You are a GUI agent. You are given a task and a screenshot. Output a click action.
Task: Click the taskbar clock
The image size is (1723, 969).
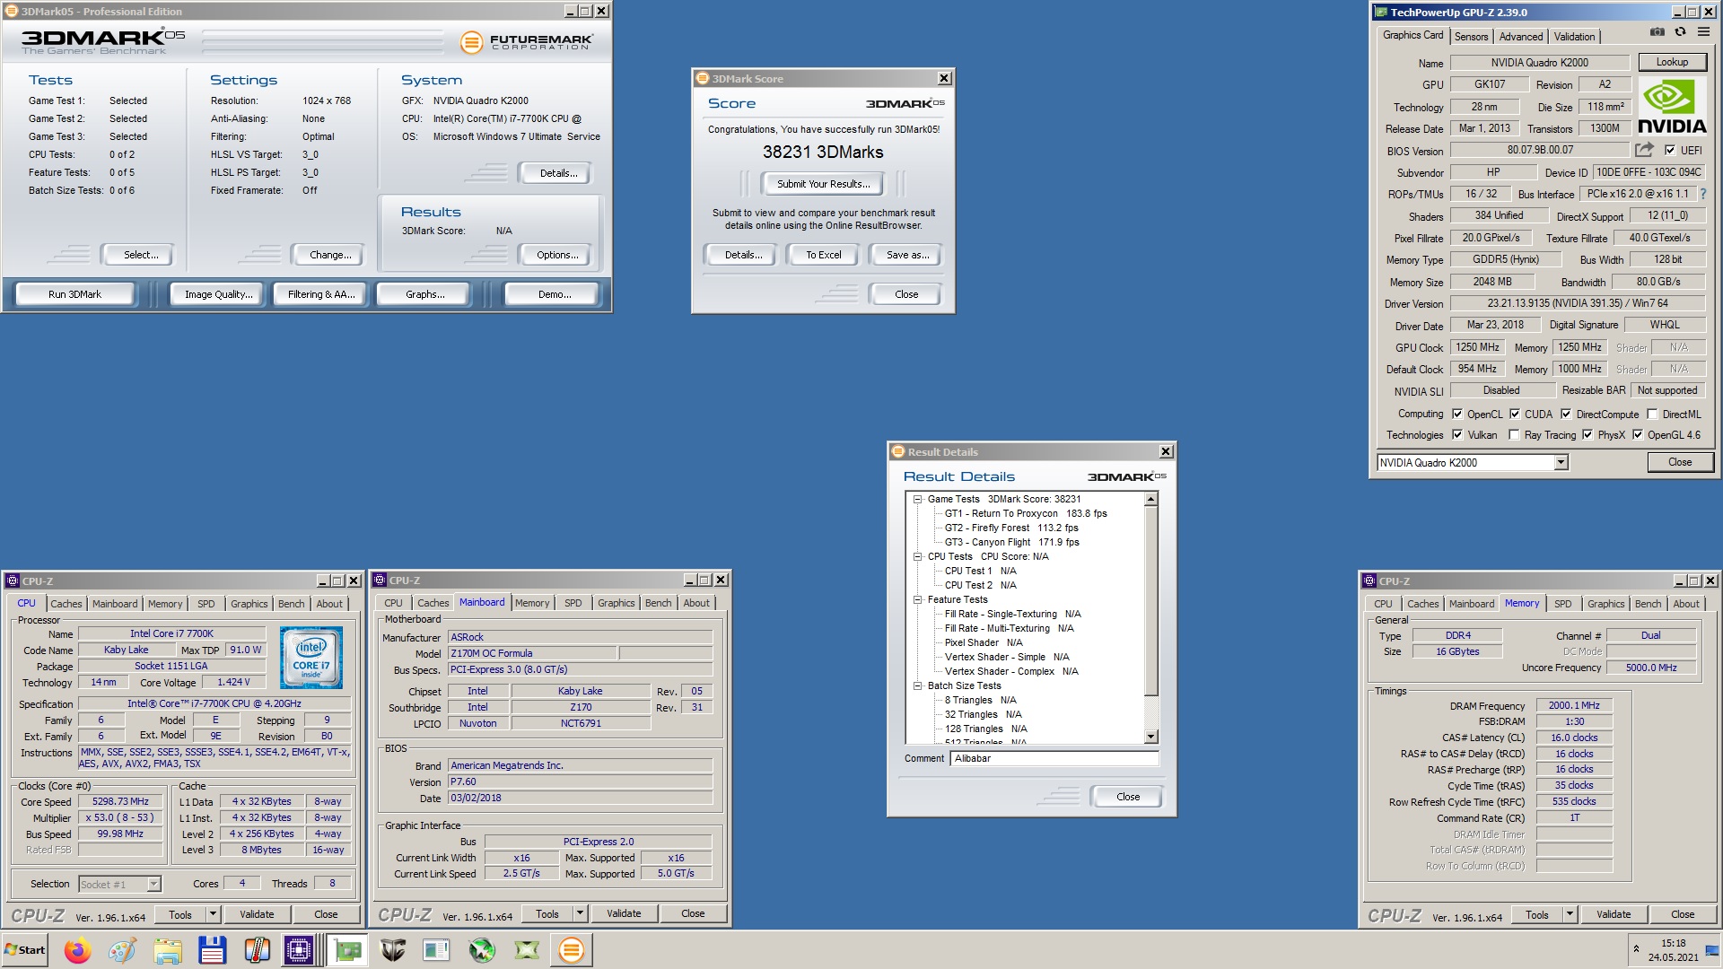point(1674,950)
